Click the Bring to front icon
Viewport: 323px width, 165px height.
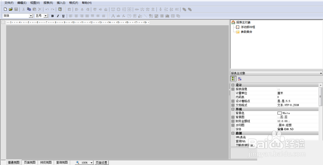point(184,9)
